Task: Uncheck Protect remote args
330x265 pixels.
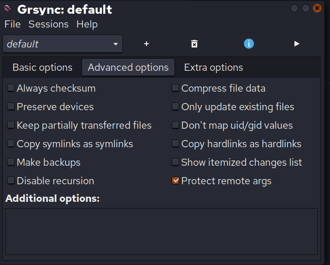Action: click(175, 181)
